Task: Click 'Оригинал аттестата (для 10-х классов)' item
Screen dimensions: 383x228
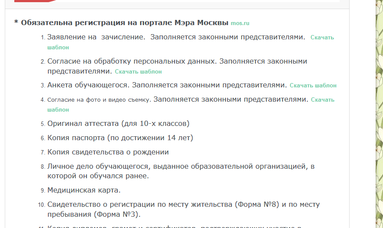Action: click(118, 124)
